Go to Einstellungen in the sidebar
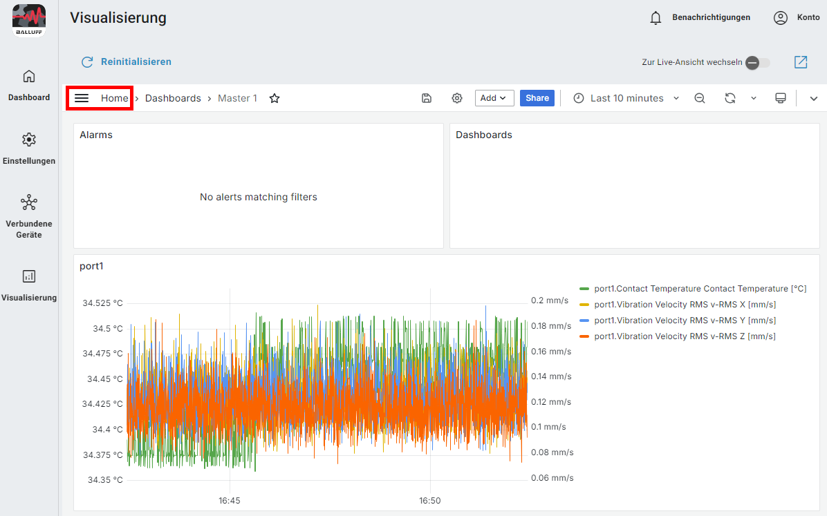827x516 pixels. (29, 149)
